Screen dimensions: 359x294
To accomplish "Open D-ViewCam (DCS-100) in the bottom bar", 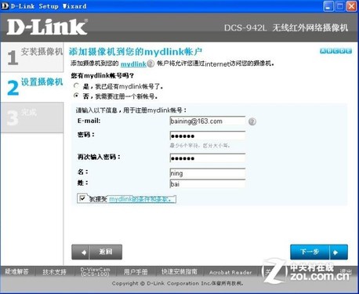I will [95, 272].
